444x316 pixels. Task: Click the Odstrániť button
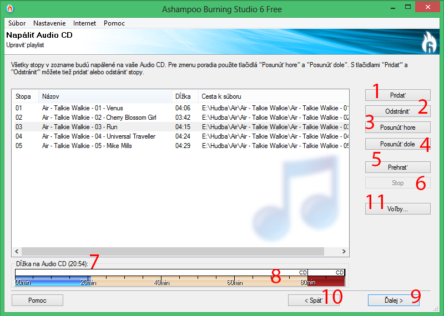pyautogui.click(x=398, y=111)
